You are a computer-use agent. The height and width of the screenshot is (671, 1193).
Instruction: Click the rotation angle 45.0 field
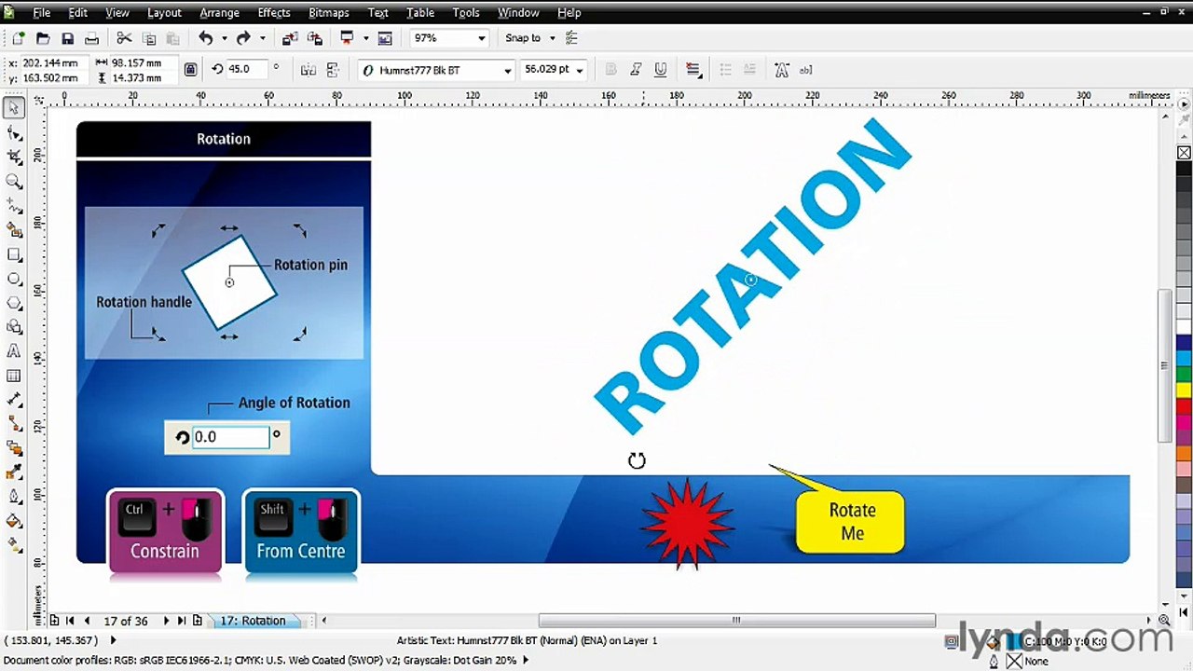tap(246, 69)
